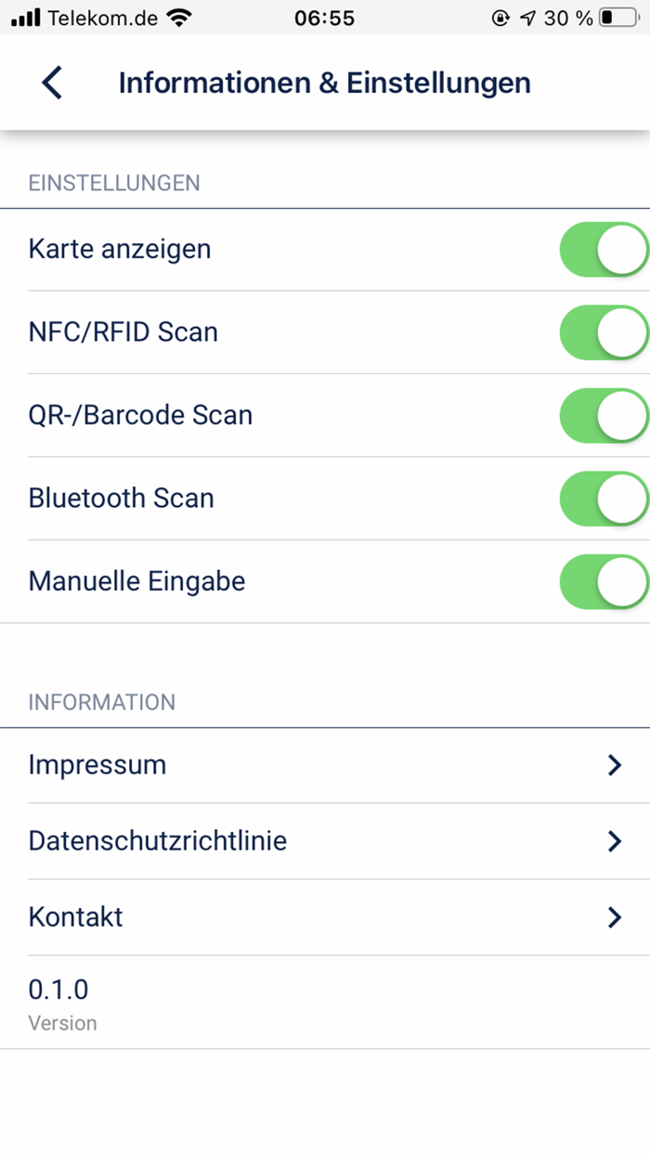Tap the rotation lock status icon

pos(500,18)
